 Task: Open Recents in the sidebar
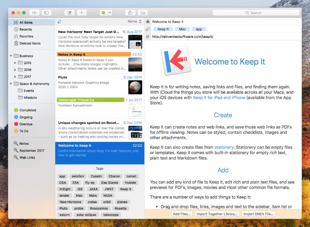pos(31,29)
